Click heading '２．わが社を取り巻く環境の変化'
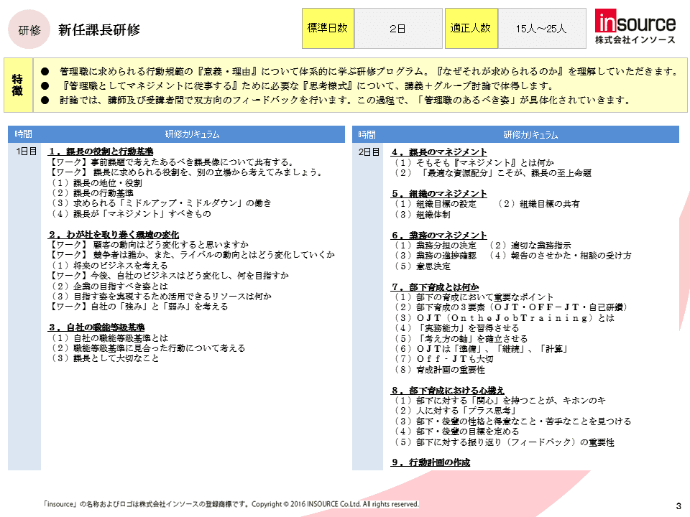The image size is (690, 517). [x=114, y=235]
